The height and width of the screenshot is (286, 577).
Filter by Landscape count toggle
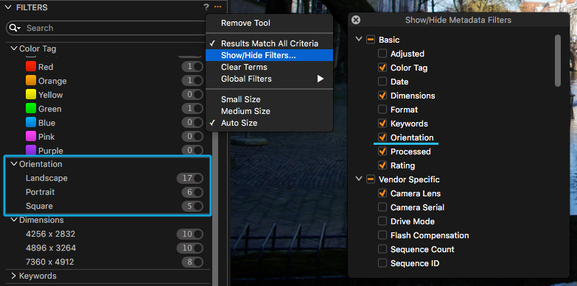[x=190, y=178]
